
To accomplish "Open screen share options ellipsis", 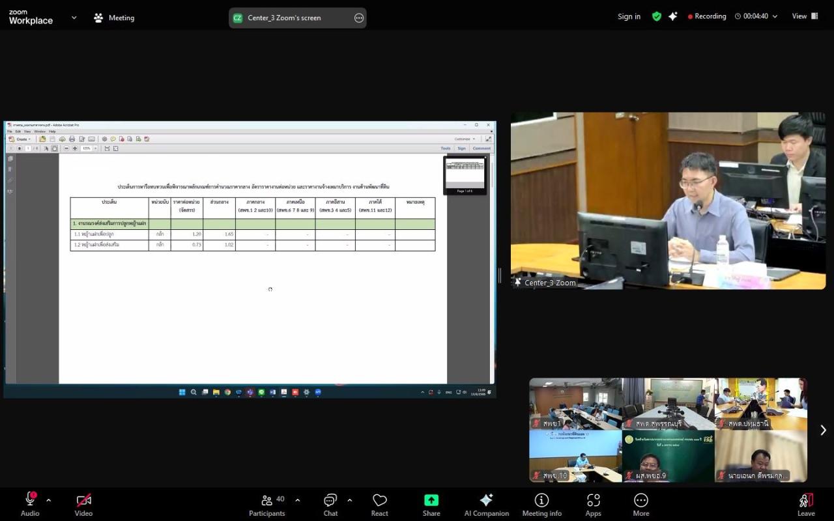I will click(359, 18).
